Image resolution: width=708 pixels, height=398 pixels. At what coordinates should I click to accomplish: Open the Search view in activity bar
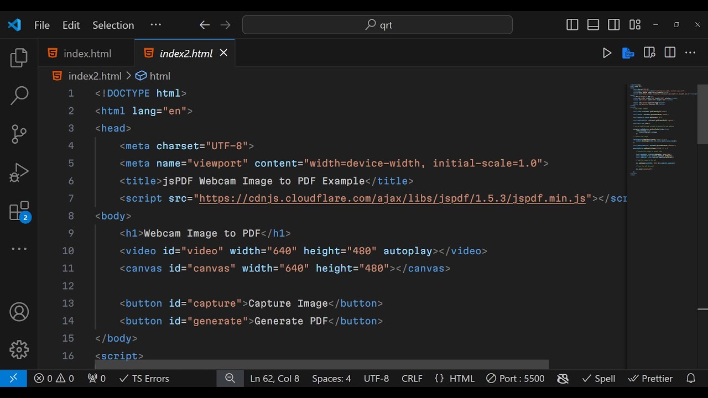19,96
